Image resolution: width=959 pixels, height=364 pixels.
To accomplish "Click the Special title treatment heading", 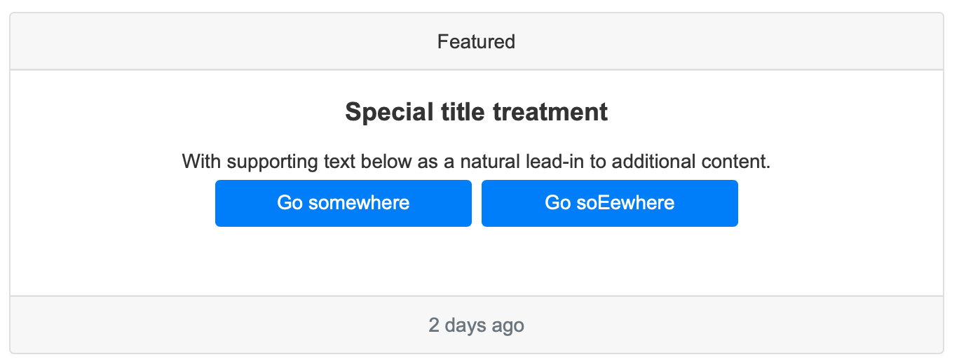I will tap(476, 112).
